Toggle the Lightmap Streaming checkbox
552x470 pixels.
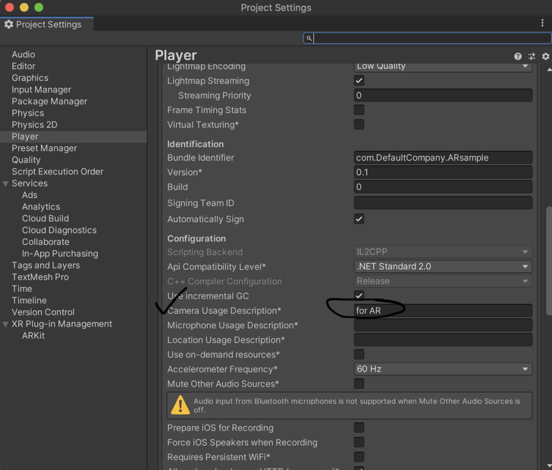[x=359, y=81]
